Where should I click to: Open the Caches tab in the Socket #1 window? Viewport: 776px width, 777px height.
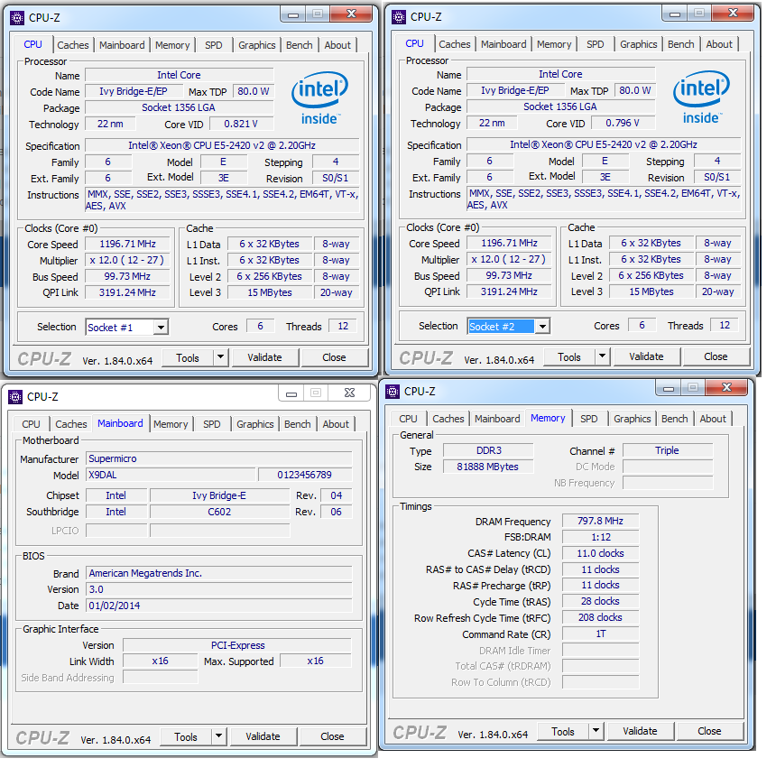(x=73, y=45)
